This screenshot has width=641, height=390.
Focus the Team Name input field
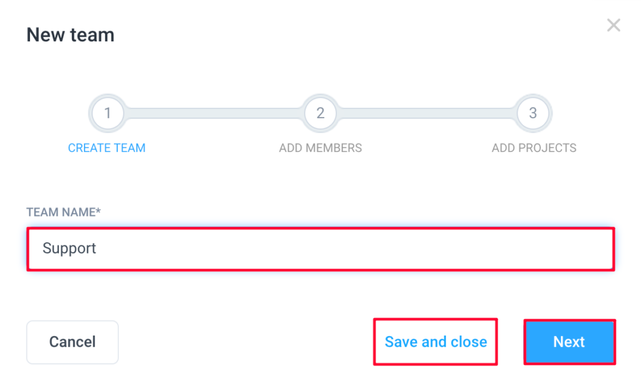[x=320, y=249]
